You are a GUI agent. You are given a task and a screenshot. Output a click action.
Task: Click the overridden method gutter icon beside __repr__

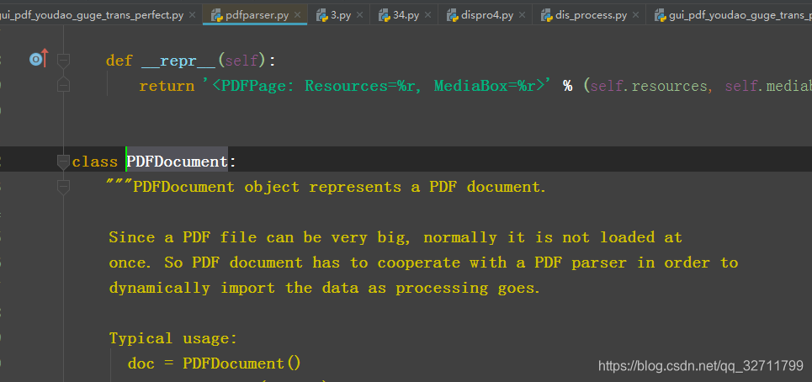pos(39,59)
